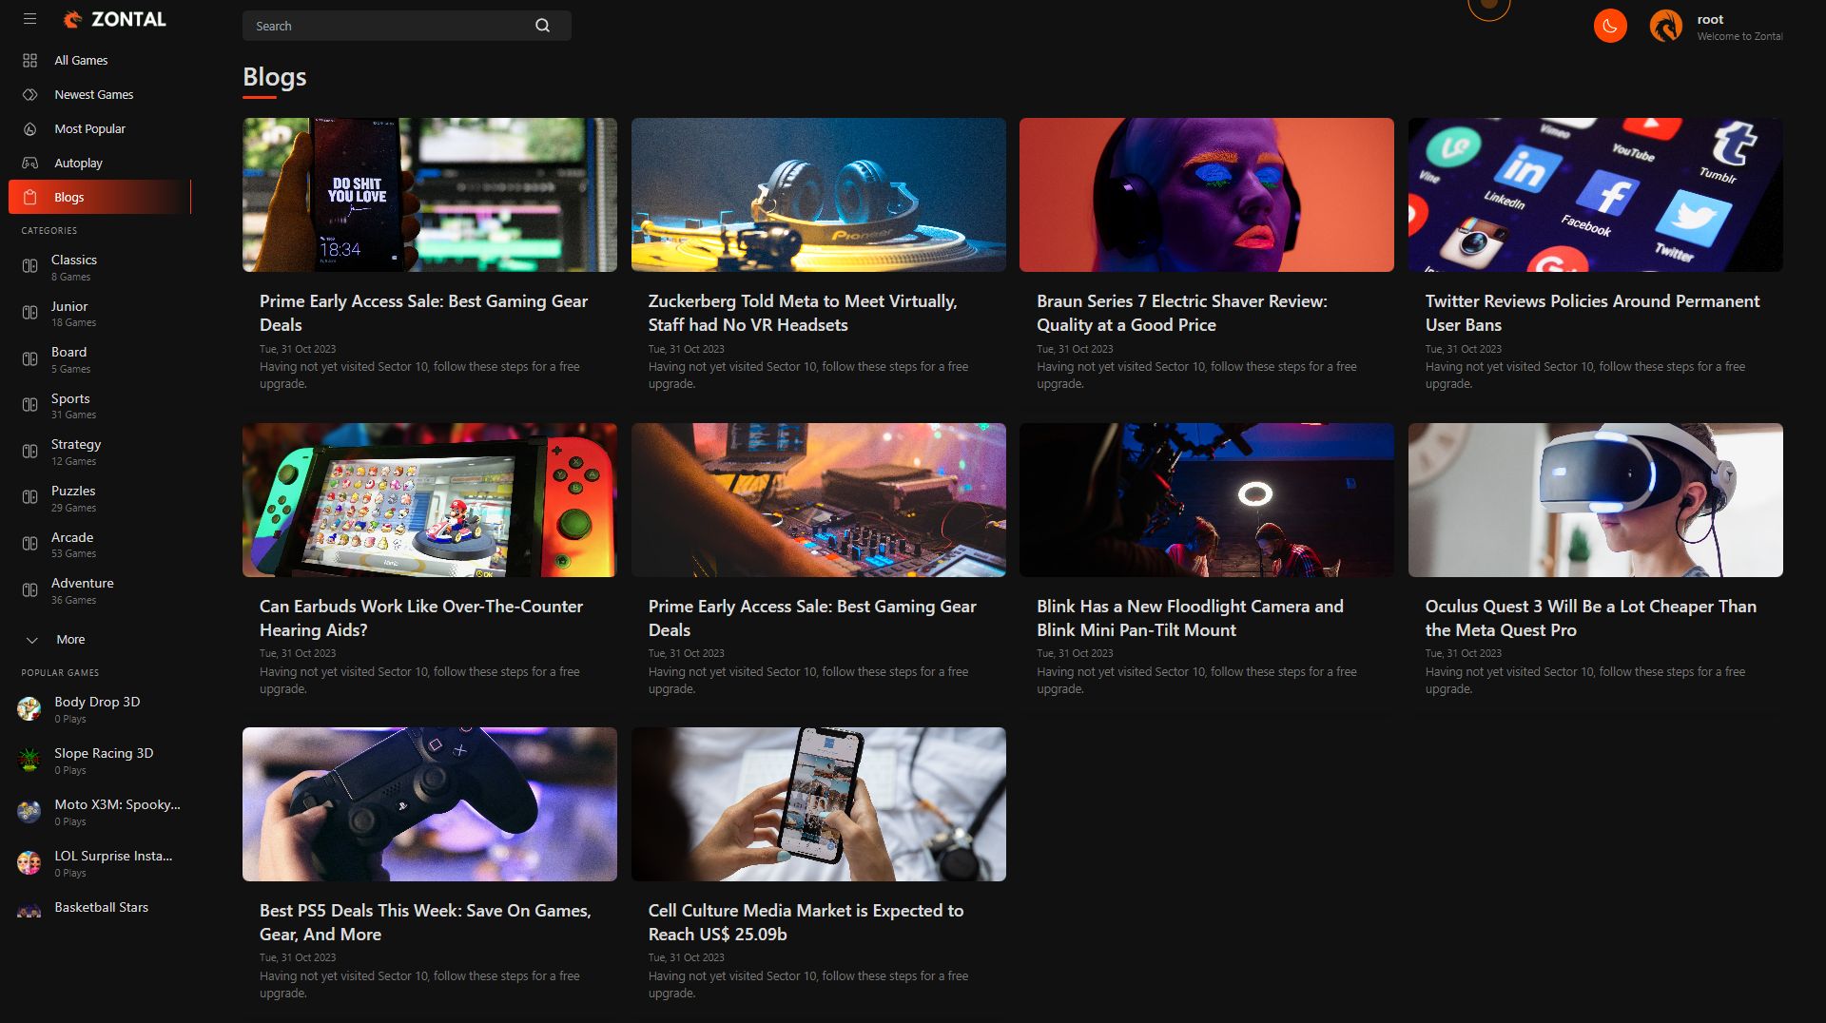Click the Strategy 12 Games label
Image resolution: width=1826 pixels, height=1023 pixels.
tap(76, 453)
